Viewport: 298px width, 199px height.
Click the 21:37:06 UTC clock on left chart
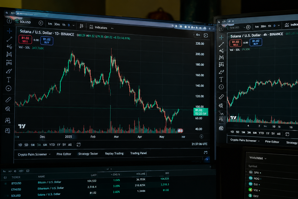pyautogui.click(x=199, y=144)
